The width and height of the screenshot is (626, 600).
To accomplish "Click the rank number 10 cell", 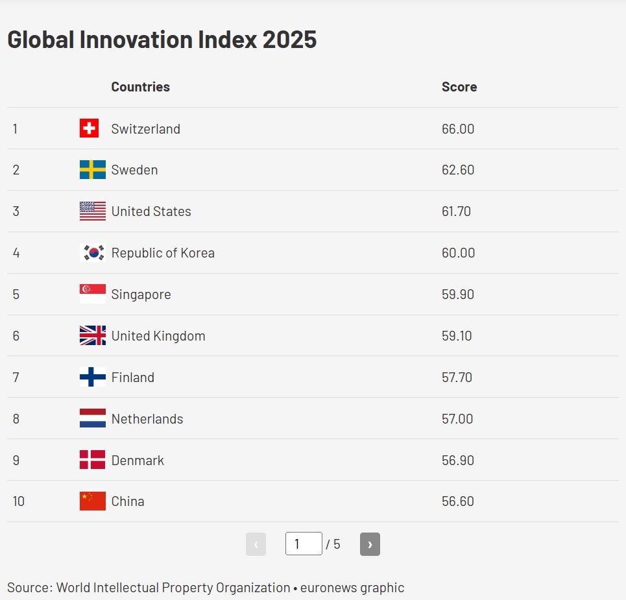I will point(19,501).
